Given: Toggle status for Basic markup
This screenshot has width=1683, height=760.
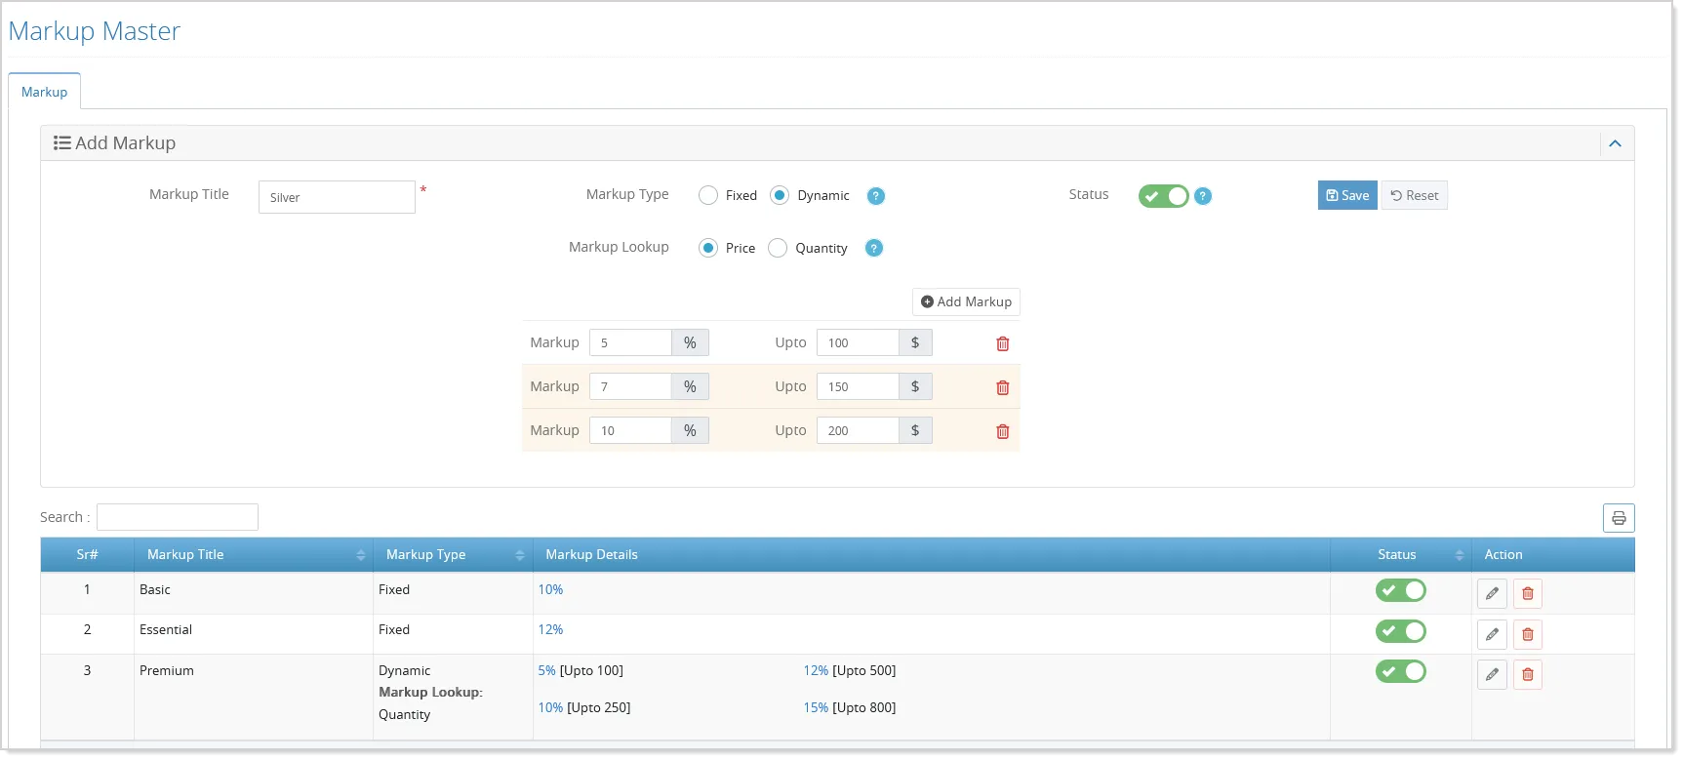Looking at the screenshot, I should click(1401, 590).
